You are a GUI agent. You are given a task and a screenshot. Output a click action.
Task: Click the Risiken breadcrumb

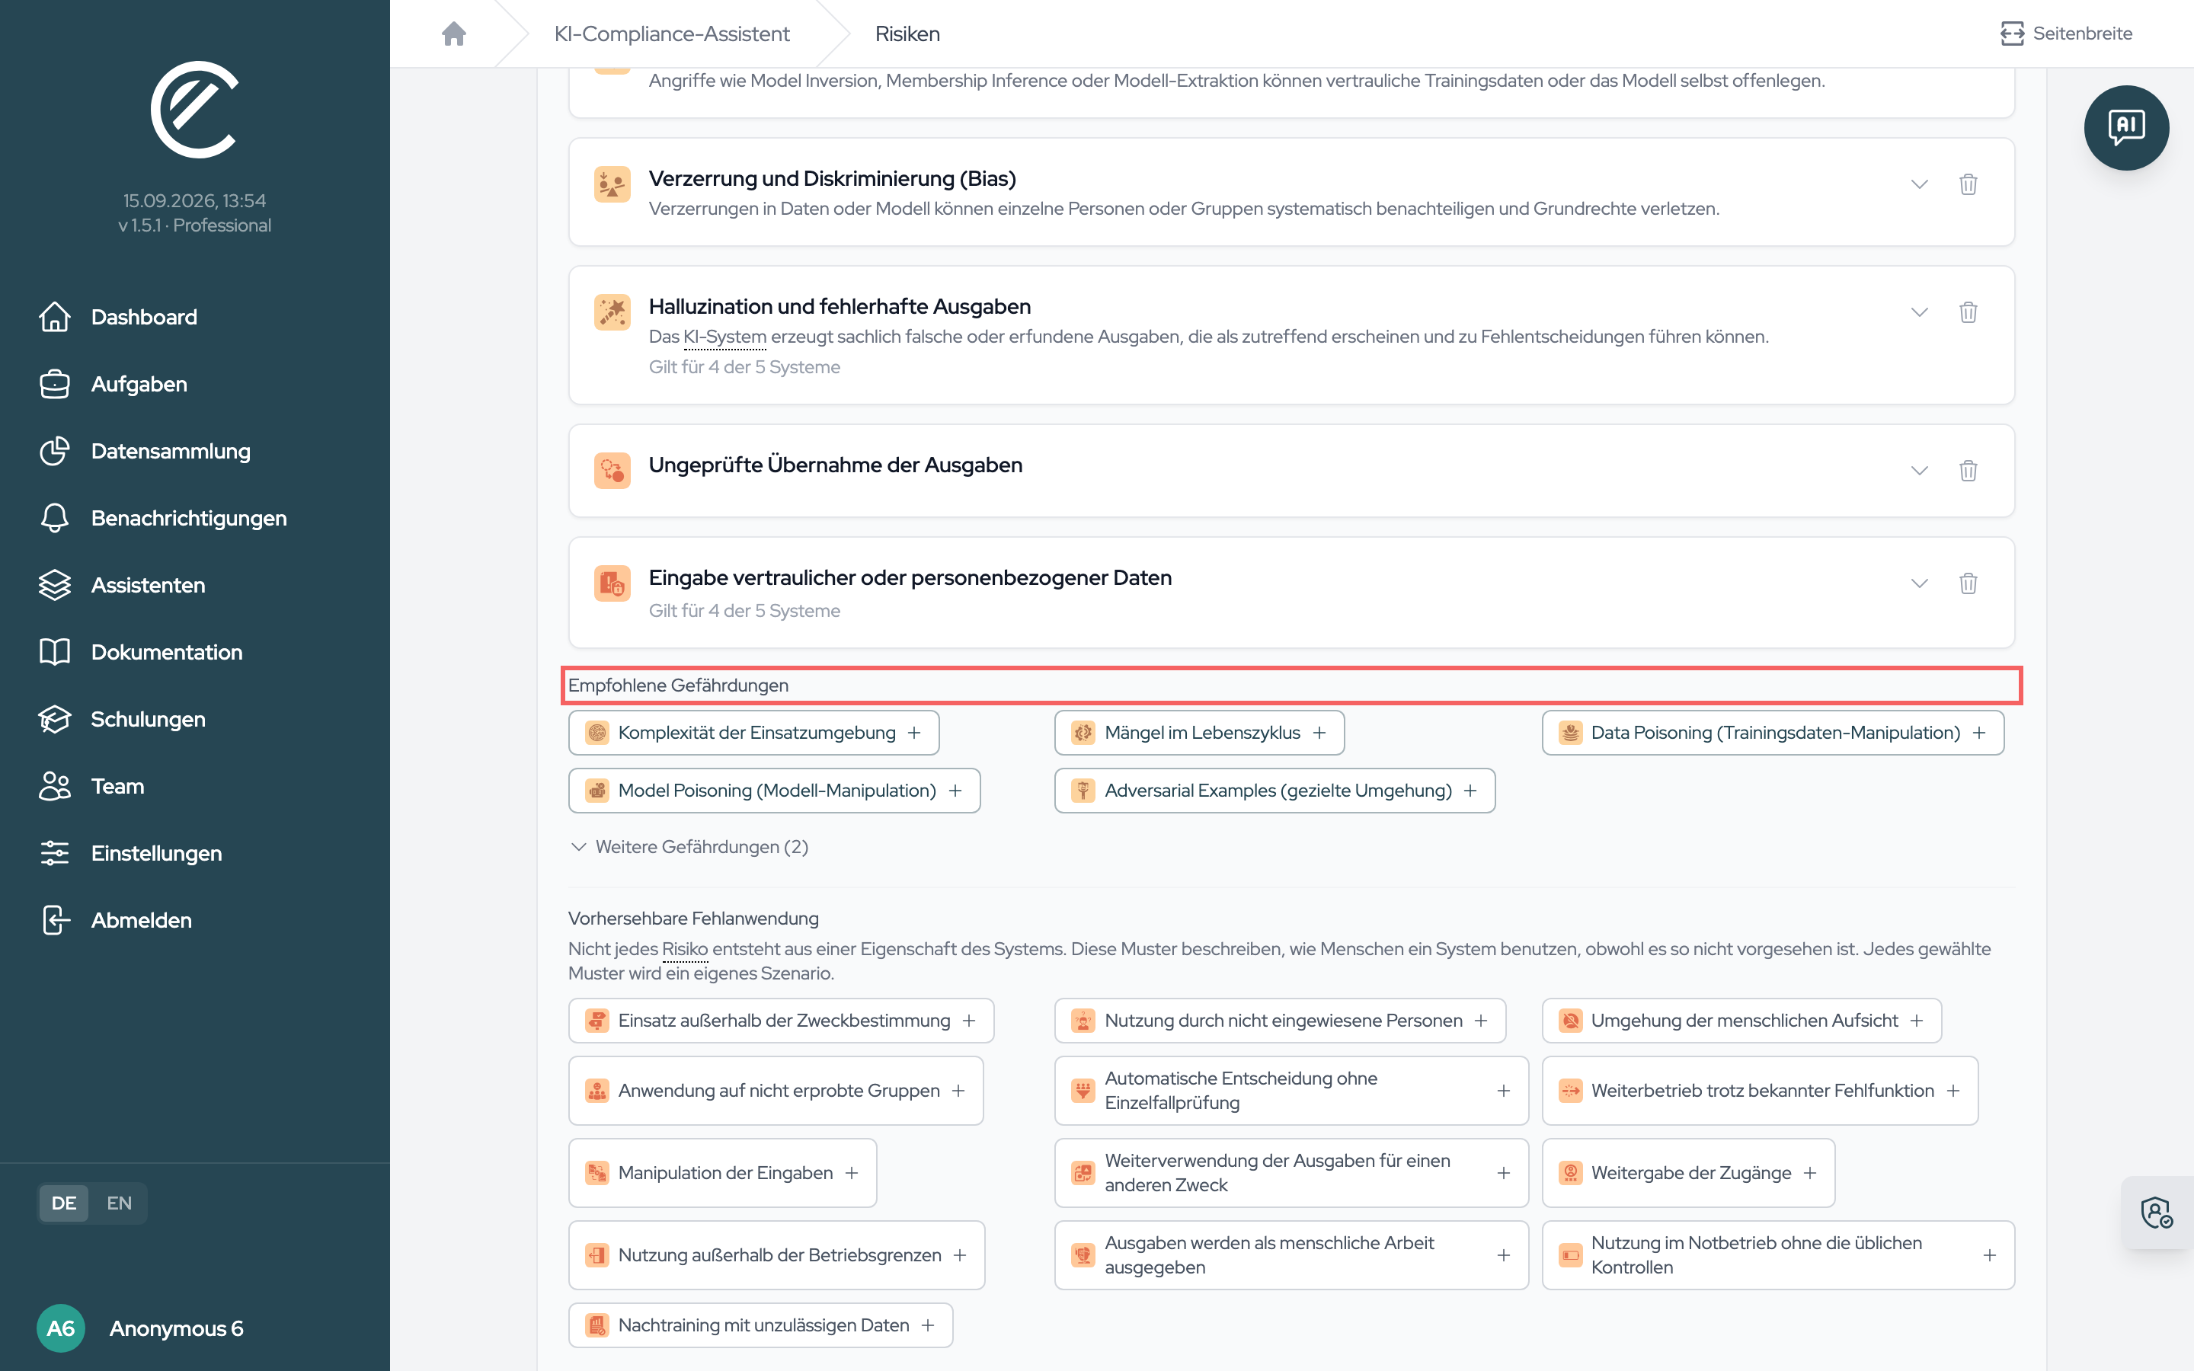pos(907,34)
